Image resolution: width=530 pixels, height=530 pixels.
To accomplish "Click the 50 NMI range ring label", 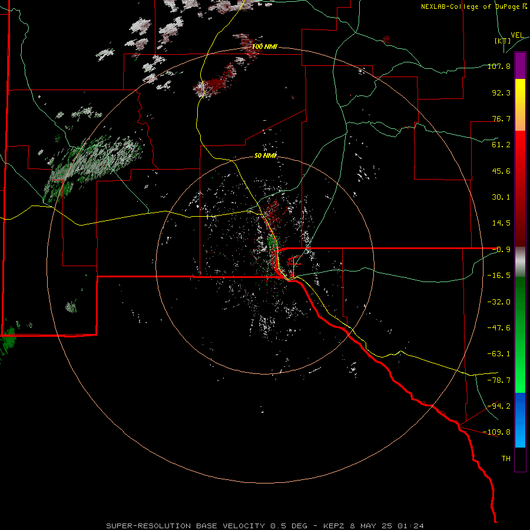I will point(266,155).
